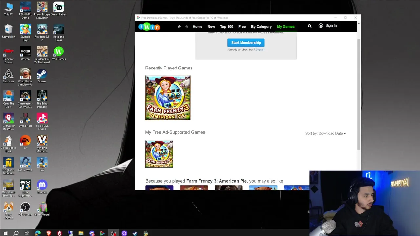
Task: Open File Explorer on taskbar
Action: point(81,233)
